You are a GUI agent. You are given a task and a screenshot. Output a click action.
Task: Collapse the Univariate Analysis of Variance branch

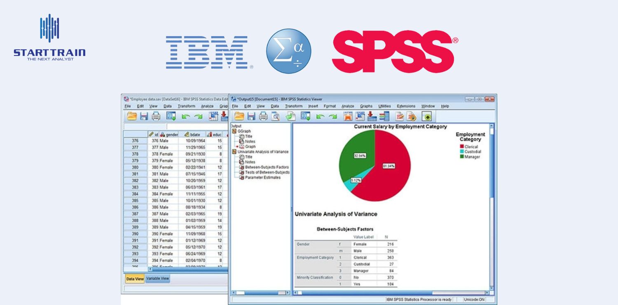[234, 151]
